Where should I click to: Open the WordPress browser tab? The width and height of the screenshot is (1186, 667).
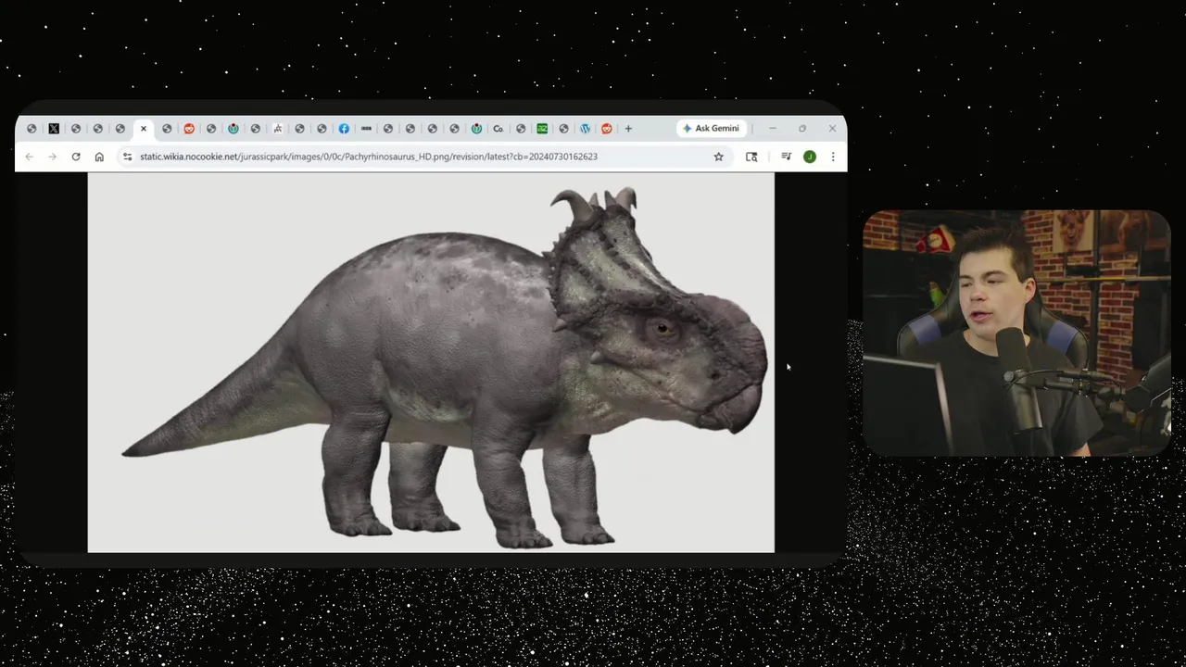coord(585,129)
